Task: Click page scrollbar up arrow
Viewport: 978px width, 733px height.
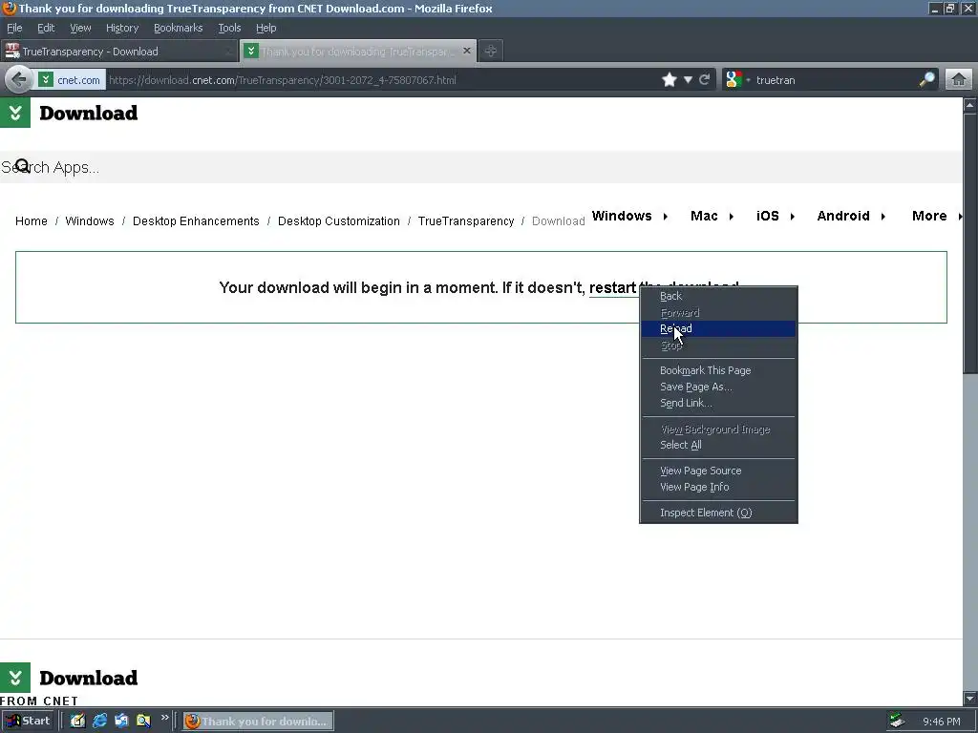Action: pos(970,105)
